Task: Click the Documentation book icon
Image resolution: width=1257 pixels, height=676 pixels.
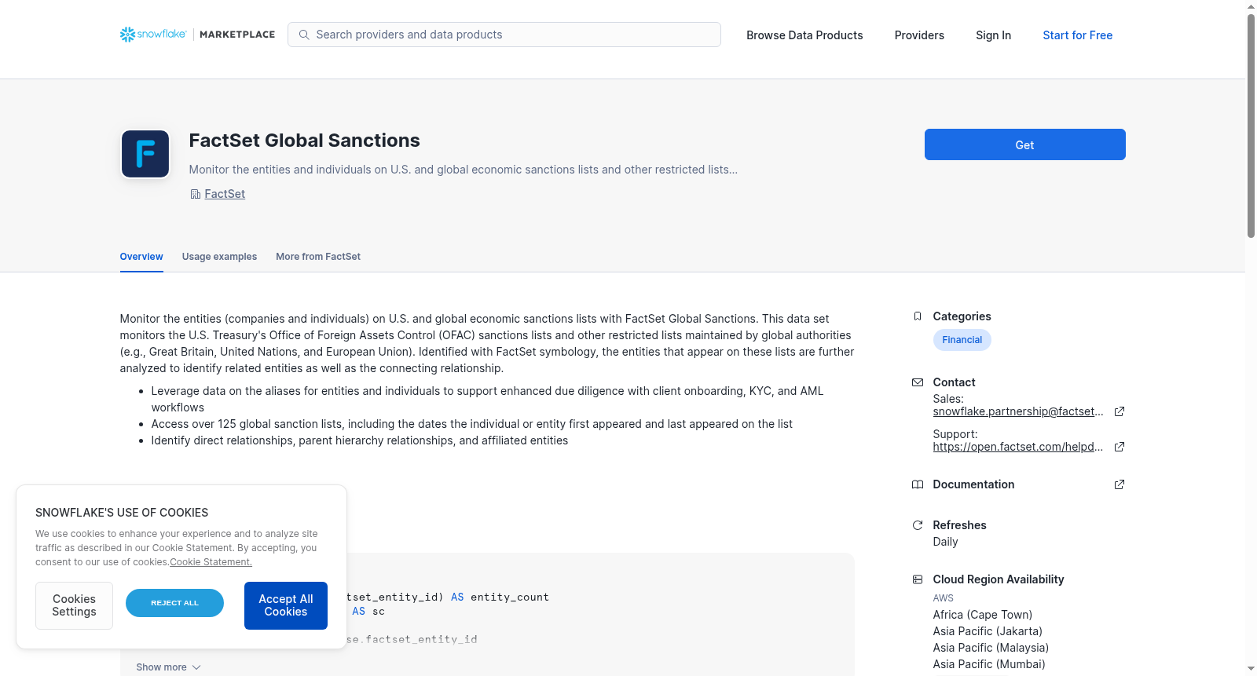Action: pos(917,484)
